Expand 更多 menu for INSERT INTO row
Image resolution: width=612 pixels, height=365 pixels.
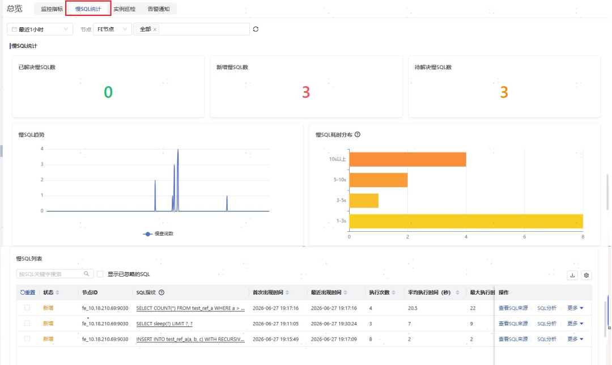575,339
